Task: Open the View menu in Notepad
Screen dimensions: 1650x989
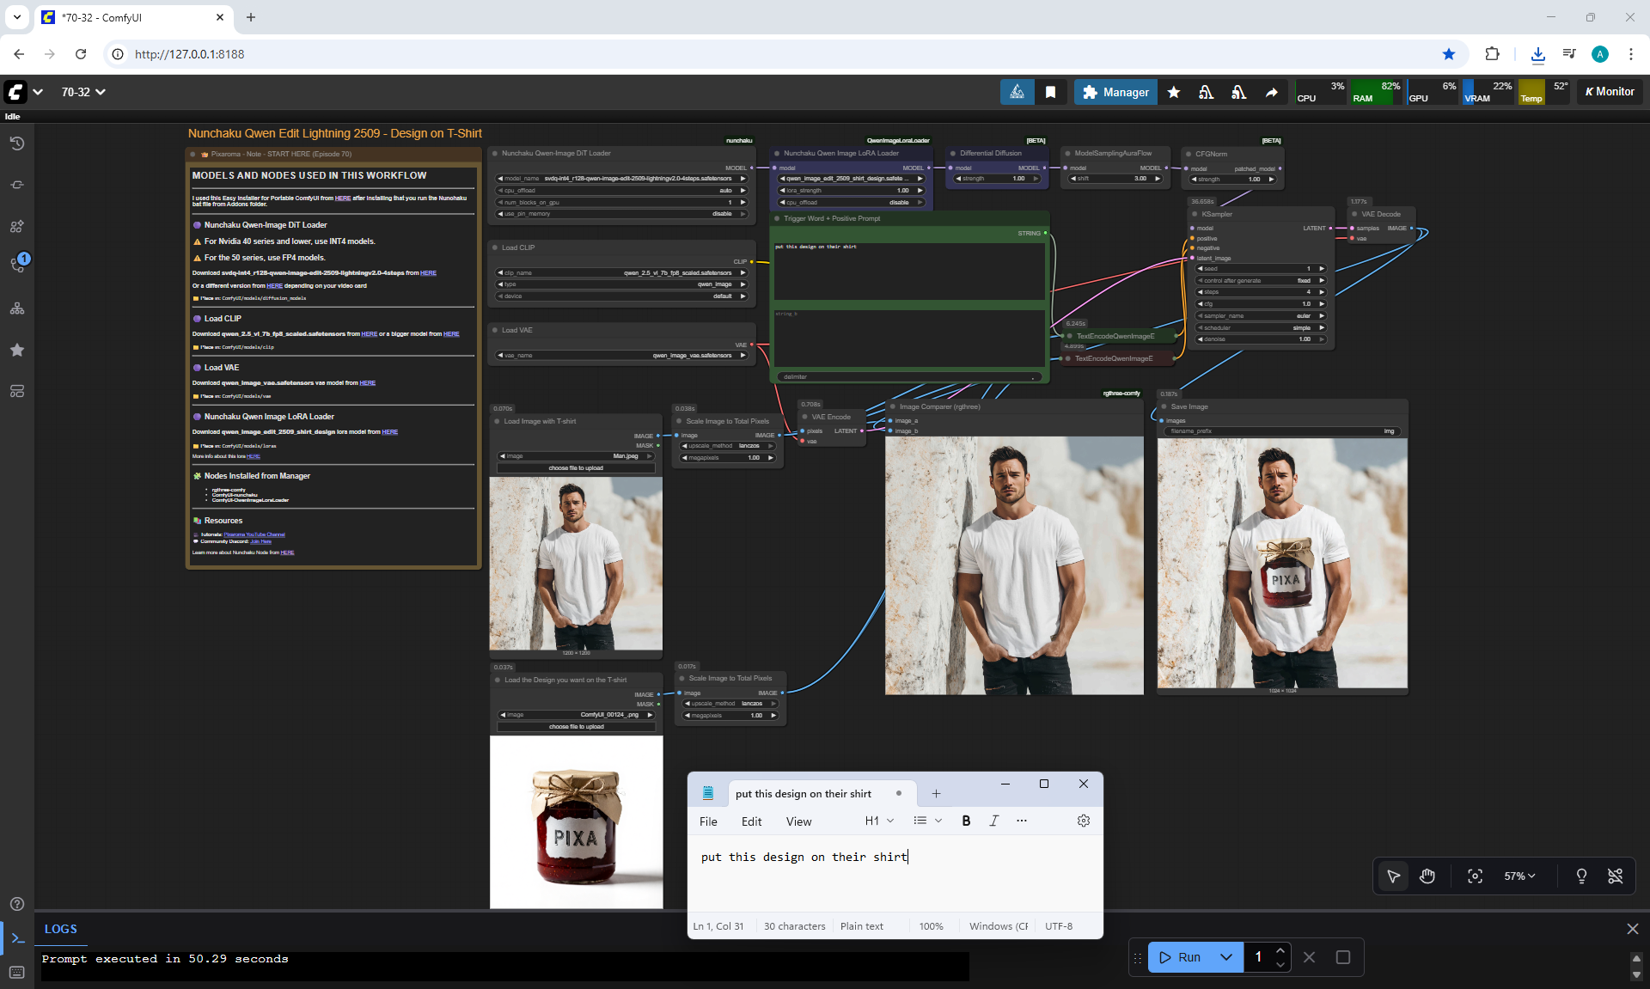Action: click(x=798, y=821)
